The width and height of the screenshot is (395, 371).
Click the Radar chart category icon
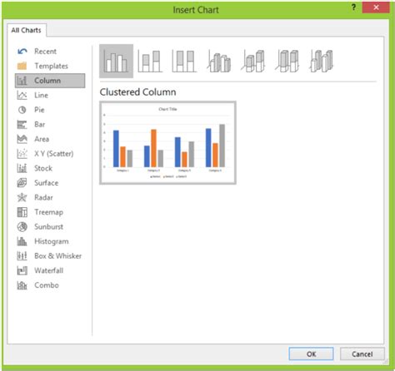(22, 197)
